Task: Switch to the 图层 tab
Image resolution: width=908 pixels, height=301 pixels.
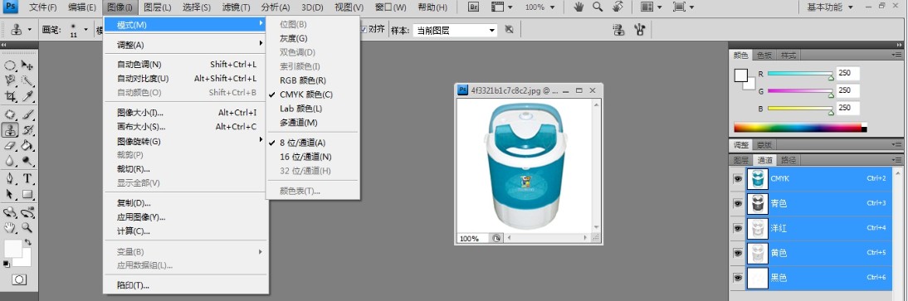Action: pyautogui.click(x=741, y=160)
